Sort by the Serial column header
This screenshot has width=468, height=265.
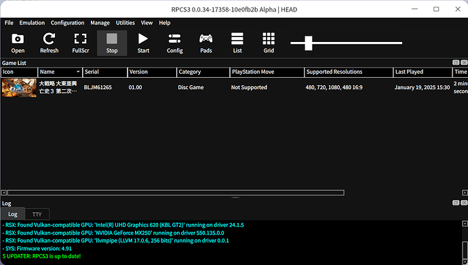pos(104,72)
